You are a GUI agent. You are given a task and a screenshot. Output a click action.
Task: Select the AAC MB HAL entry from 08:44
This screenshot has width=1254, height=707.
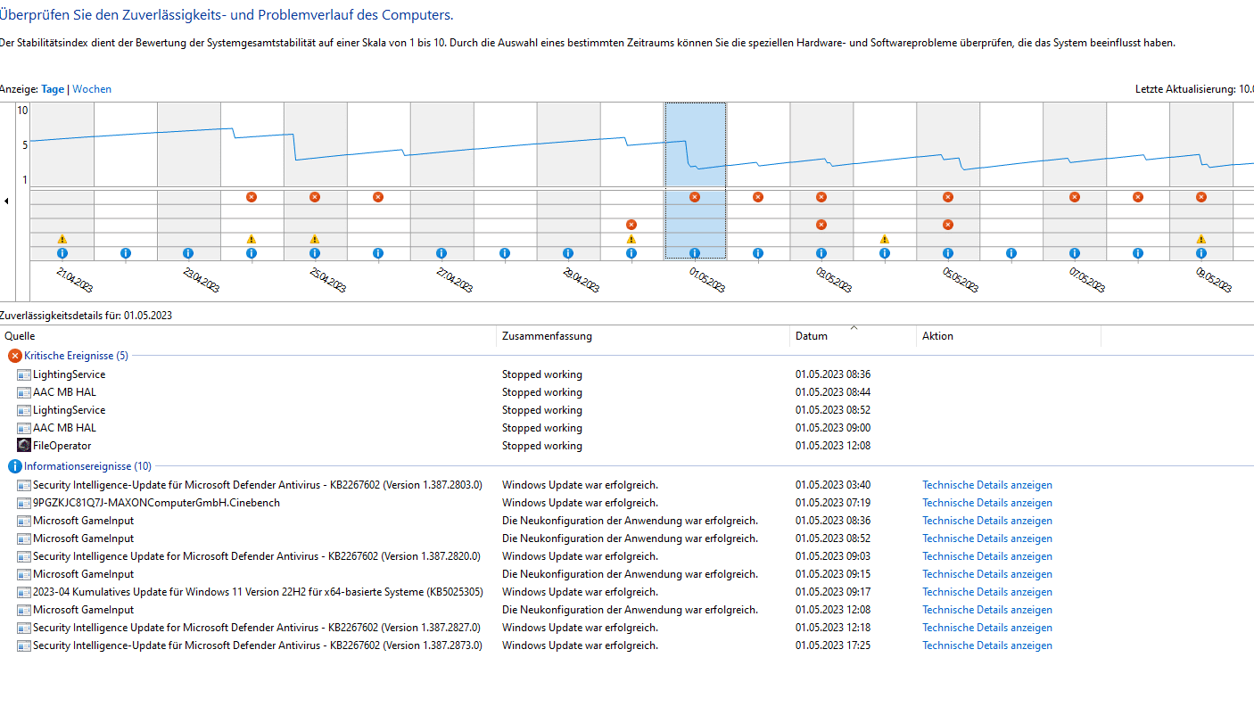tap(627, 392)
